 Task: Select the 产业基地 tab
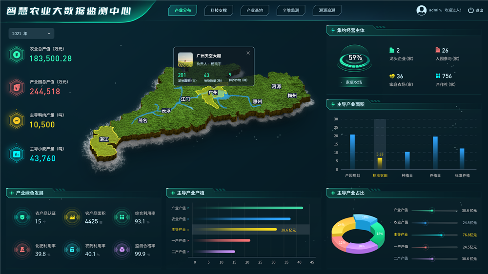pos(255,10)
